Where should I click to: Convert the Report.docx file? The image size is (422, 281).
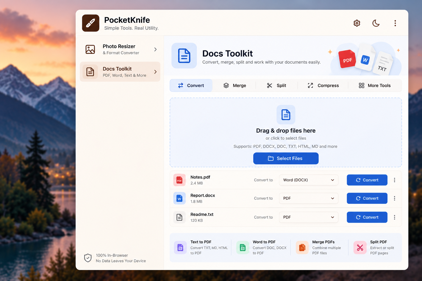click(367, 198)
